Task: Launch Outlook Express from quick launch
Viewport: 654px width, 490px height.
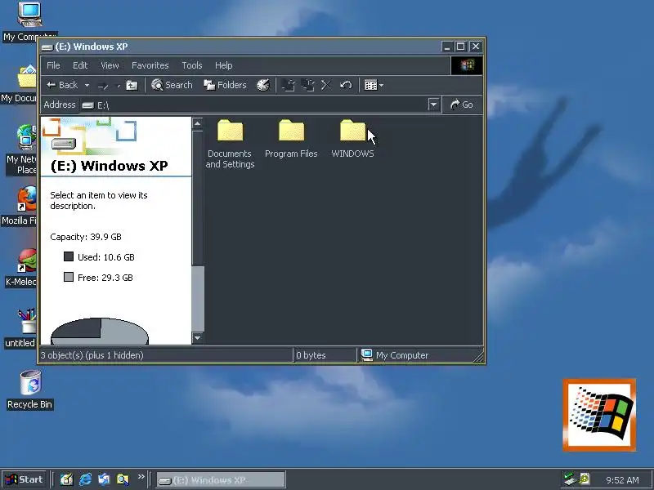Action: [104, 479]
